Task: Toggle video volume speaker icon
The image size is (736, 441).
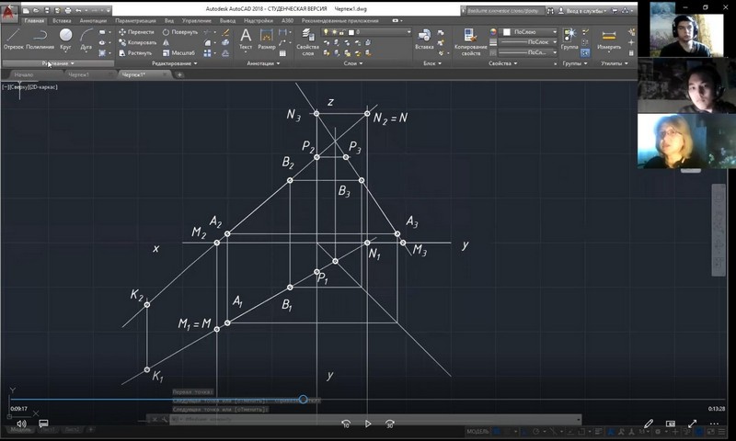Action: click(21, 424)
